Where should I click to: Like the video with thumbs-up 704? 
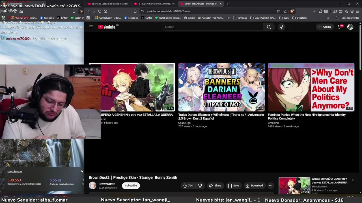click(x=188, y=186)
